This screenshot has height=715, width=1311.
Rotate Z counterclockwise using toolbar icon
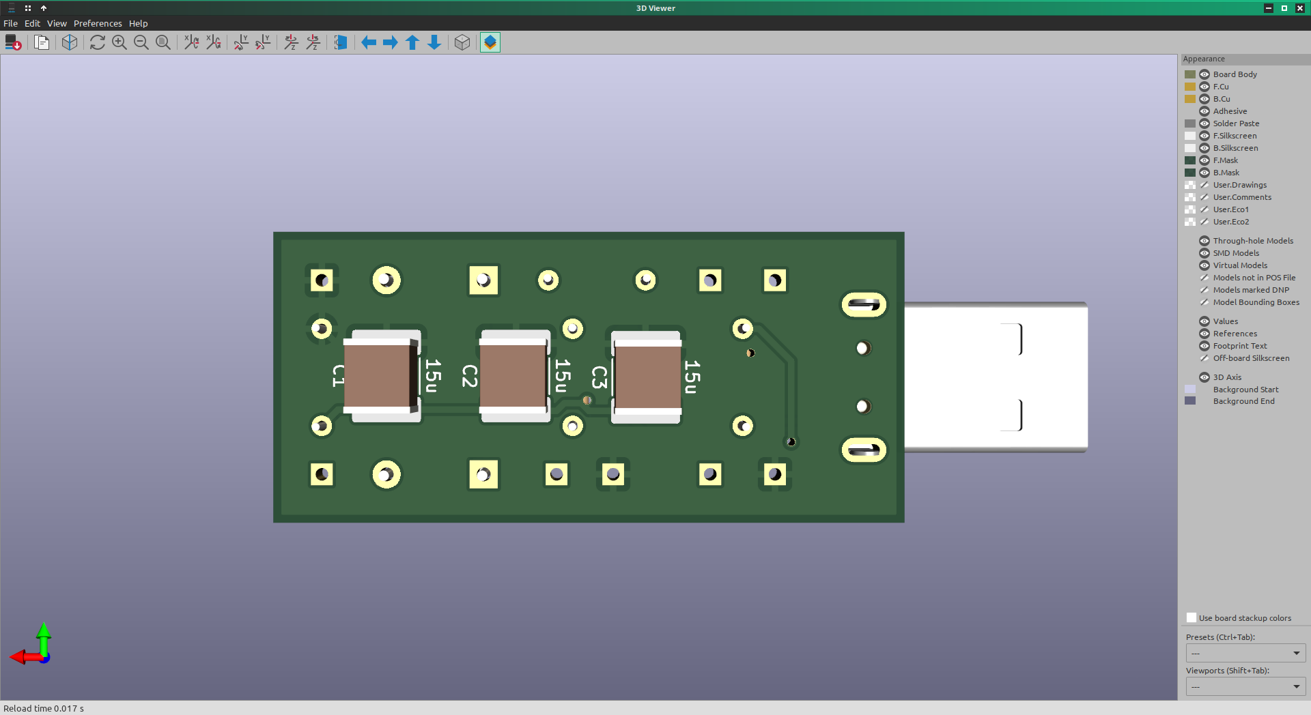tap(313, 42)
